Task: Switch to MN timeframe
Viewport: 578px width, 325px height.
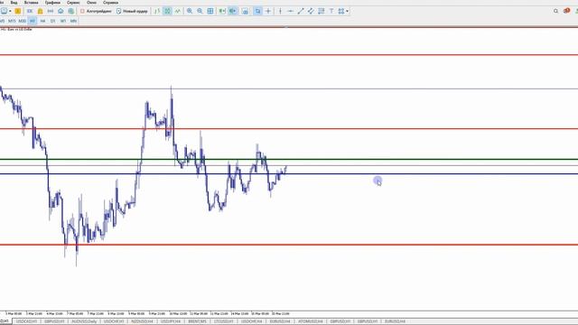Action: [73, 21]
